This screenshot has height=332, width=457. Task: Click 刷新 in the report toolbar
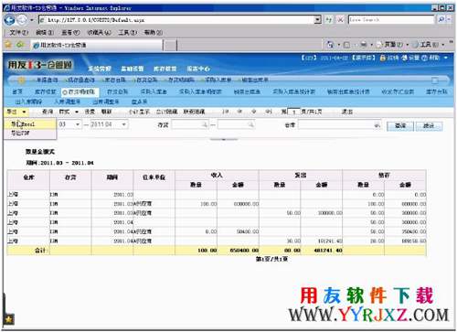[x=106, y=112]
